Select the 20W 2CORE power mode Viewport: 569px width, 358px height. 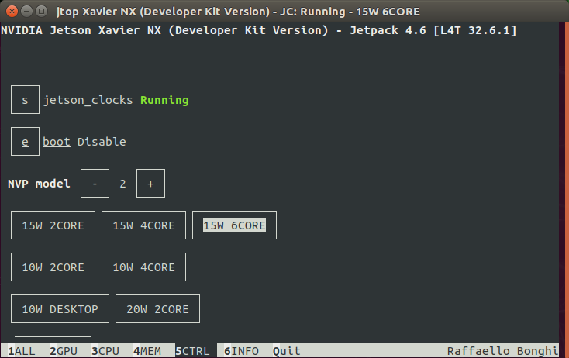coord(157,309)
